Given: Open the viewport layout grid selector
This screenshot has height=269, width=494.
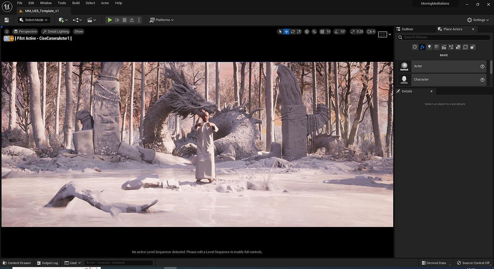Looking at the screenshot, I should tap(382, 34).
